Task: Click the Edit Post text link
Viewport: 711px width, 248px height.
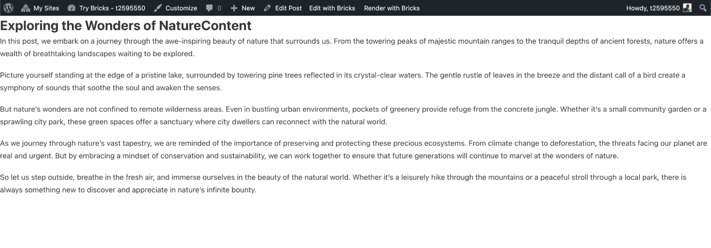Action: coord(288,8)
